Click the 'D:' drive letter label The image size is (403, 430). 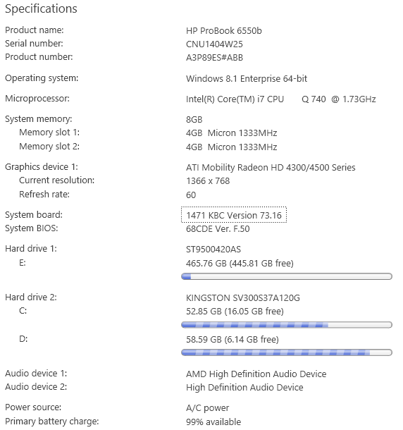pyautogui.click(x=23, y=339)
